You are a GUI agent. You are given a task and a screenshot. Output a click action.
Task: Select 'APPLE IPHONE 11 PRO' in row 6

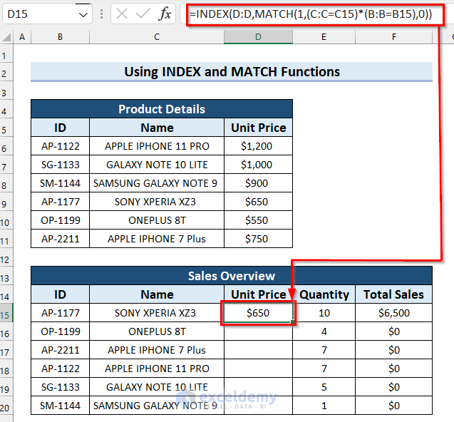pyautogui.click(x=157, y=146)
